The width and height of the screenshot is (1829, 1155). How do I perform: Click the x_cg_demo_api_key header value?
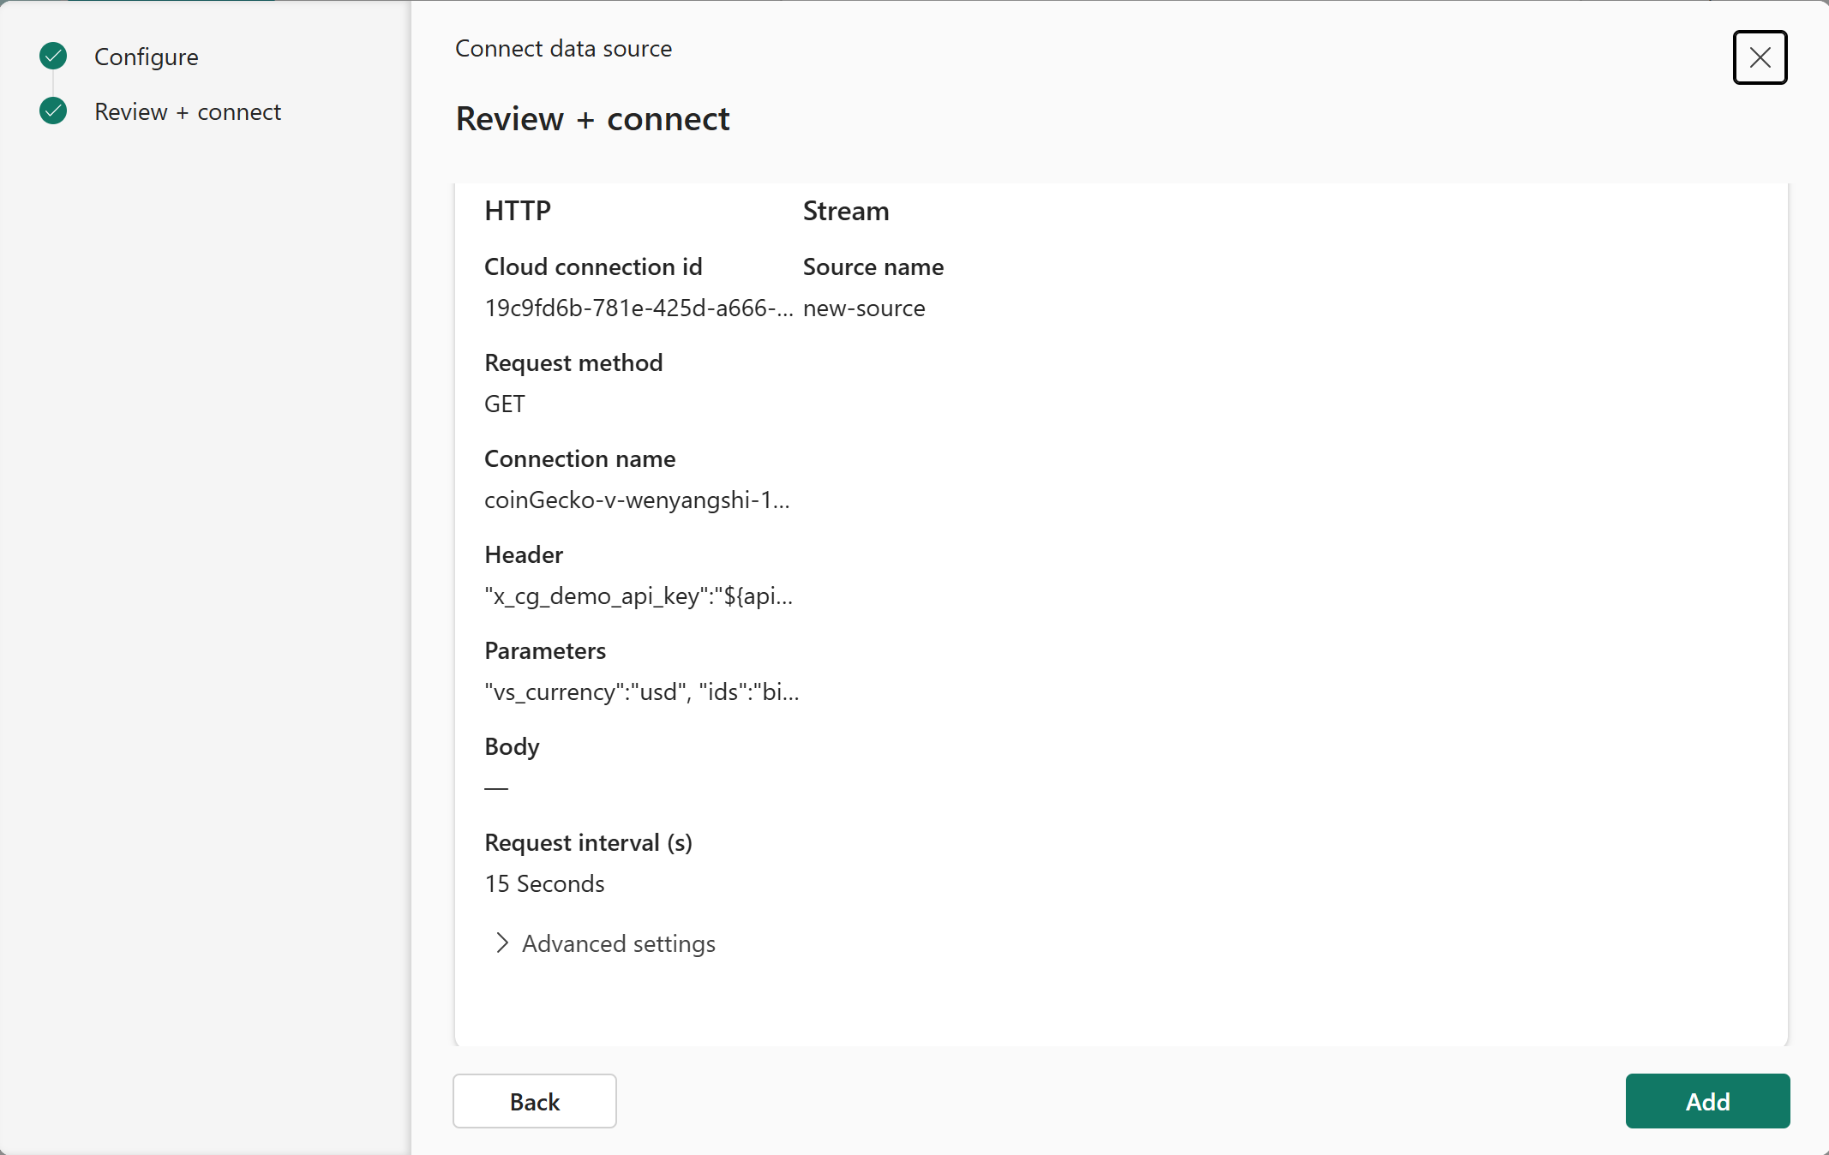(x=639, y=595)
